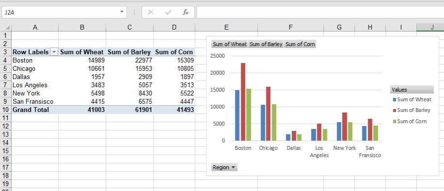Screen dimensions: 444x191
Task: Click the Grand Total value 41003
Action: [82, 110]
